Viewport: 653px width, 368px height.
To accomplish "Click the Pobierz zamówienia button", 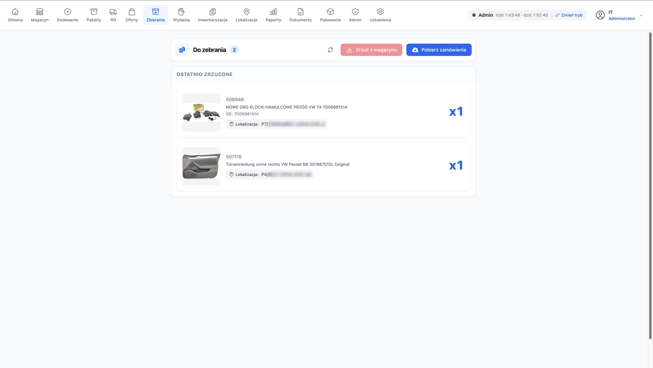I will [x=439, y=50].
